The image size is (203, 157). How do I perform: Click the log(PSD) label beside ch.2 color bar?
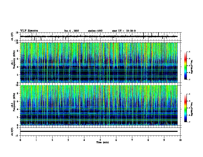[x=192, y=109]
